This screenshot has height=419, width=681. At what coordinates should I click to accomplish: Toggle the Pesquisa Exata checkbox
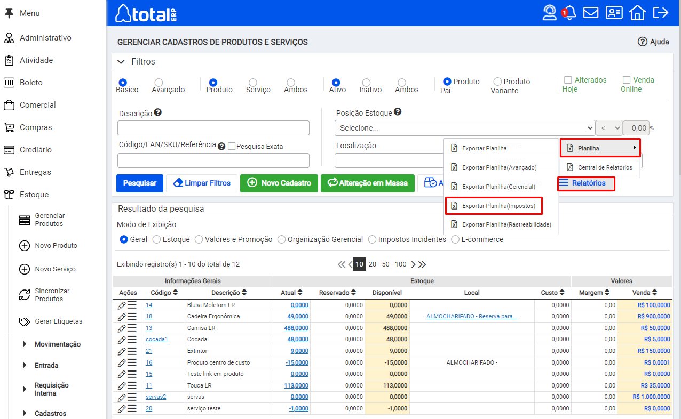point(232,146)
